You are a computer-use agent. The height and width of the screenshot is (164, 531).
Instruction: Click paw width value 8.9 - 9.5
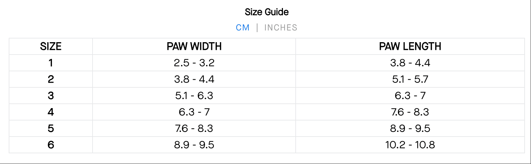194,145
